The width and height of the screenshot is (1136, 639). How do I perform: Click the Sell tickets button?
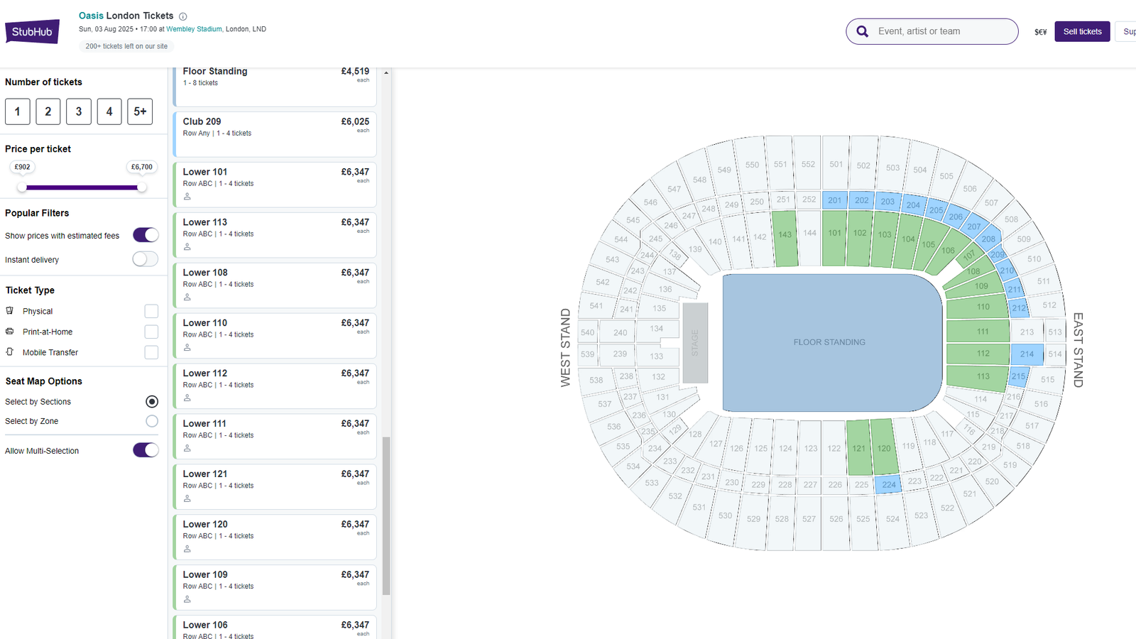(x=1082, y=32)
